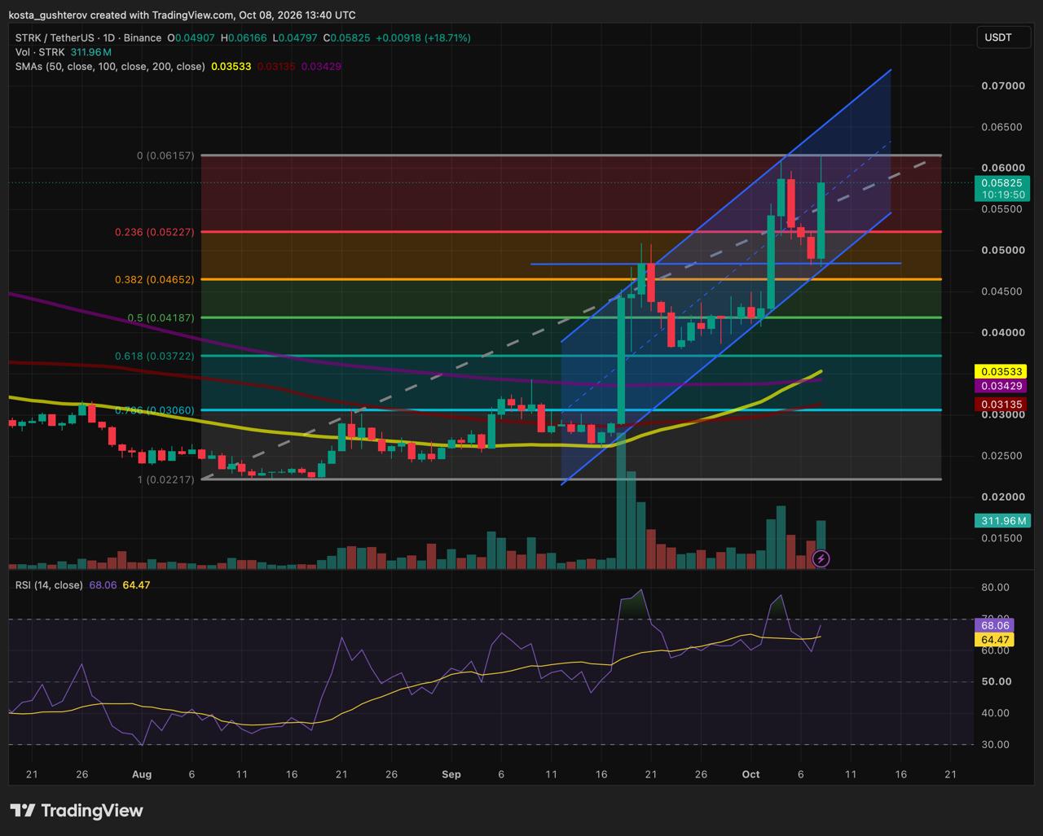The image size is (1043, 836).
Task: Click the 30.00 RSI scale label
Action: (995, 744)
